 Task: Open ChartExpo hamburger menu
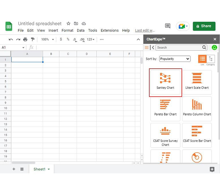click(147, 47)
